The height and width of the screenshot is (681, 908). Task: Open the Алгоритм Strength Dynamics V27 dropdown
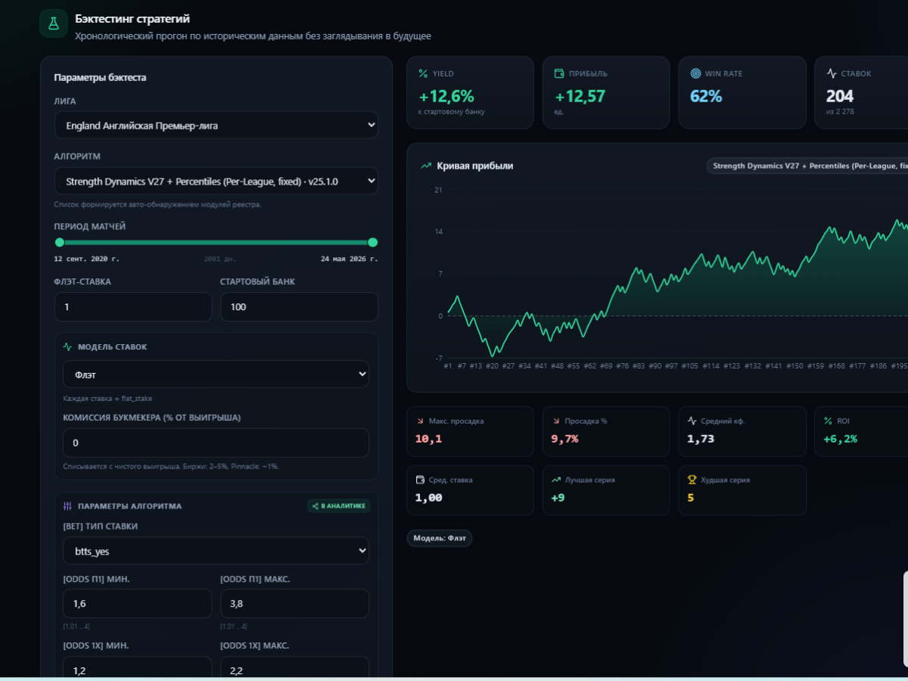pos(216,181)
